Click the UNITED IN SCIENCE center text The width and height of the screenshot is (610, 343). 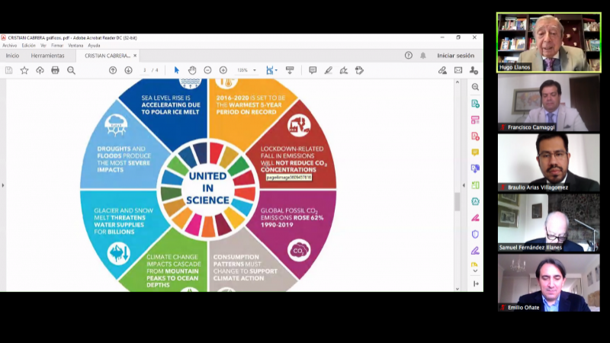click(207, 188)
